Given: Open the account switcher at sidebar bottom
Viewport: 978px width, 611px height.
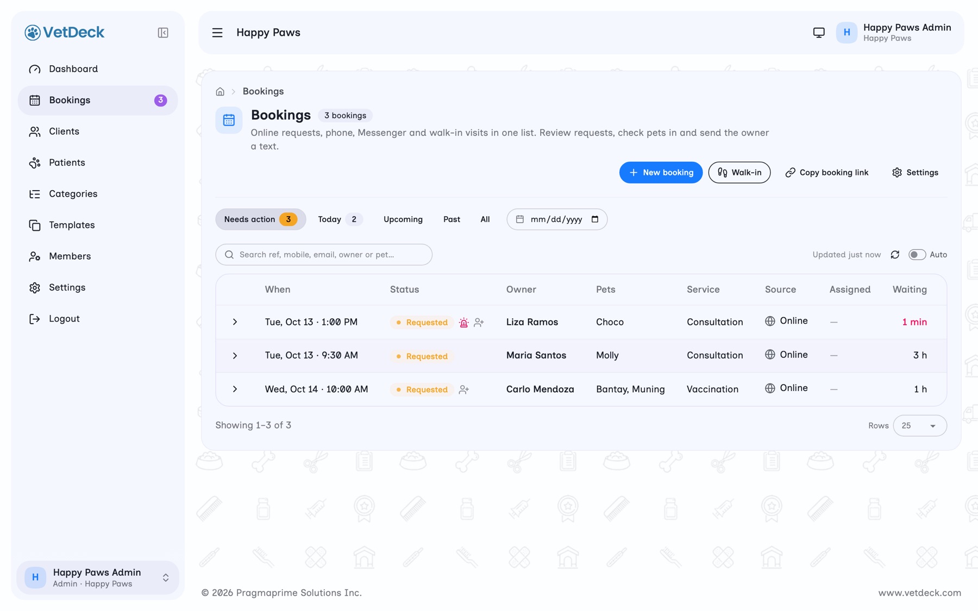Looking at the screenshot, I should (98, 577).
